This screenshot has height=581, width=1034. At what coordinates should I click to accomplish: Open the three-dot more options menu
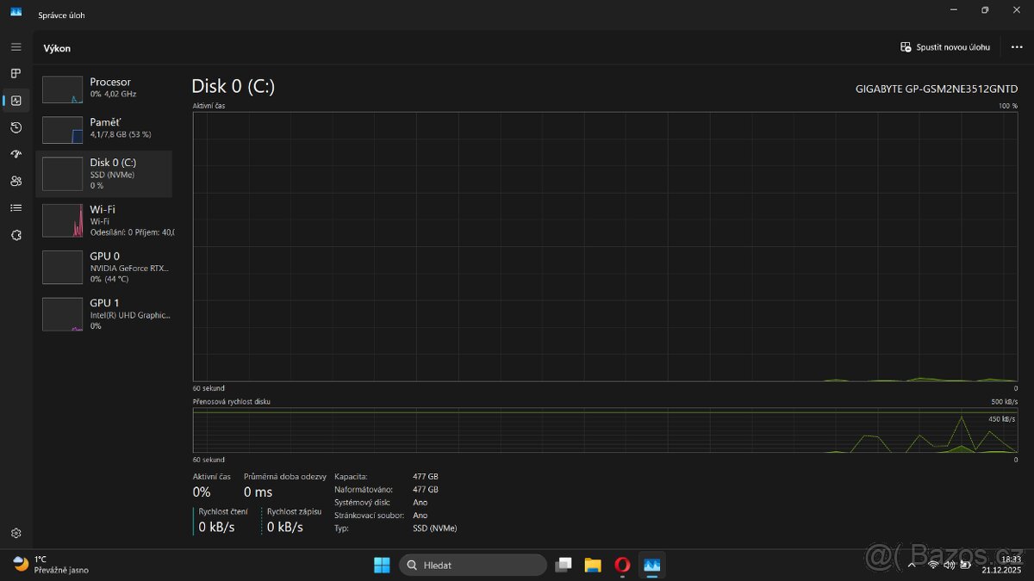(1016, 47)
